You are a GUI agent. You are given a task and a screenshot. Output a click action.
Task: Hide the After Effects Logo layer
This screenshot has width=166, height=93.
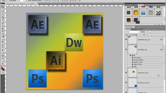126,49
